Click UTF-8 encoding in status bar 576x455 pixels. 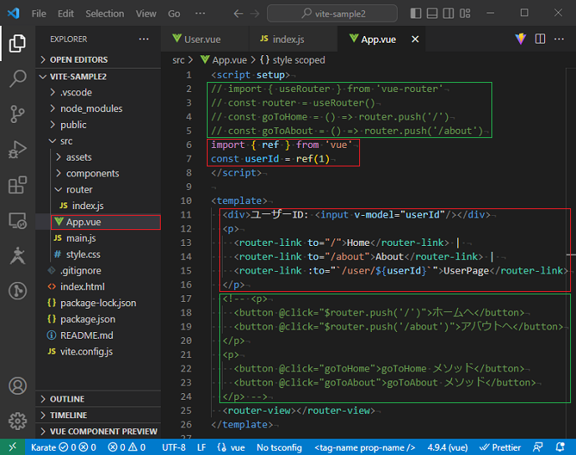[174, 447]
